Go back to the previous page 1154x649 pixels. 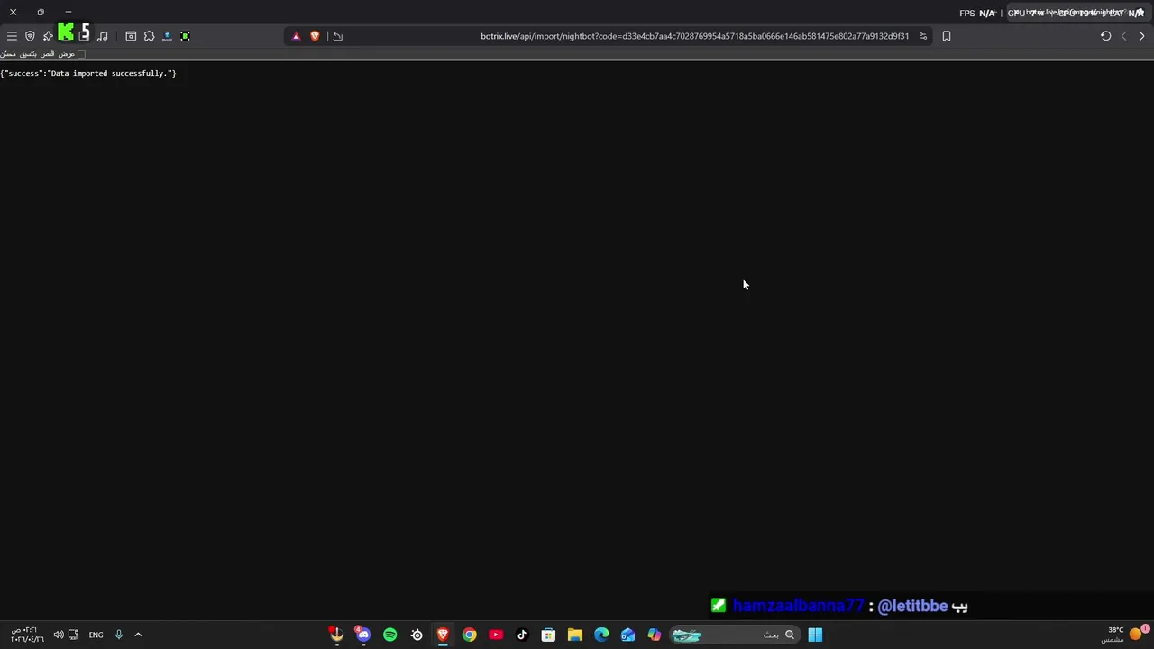(x=1124, y=36)
